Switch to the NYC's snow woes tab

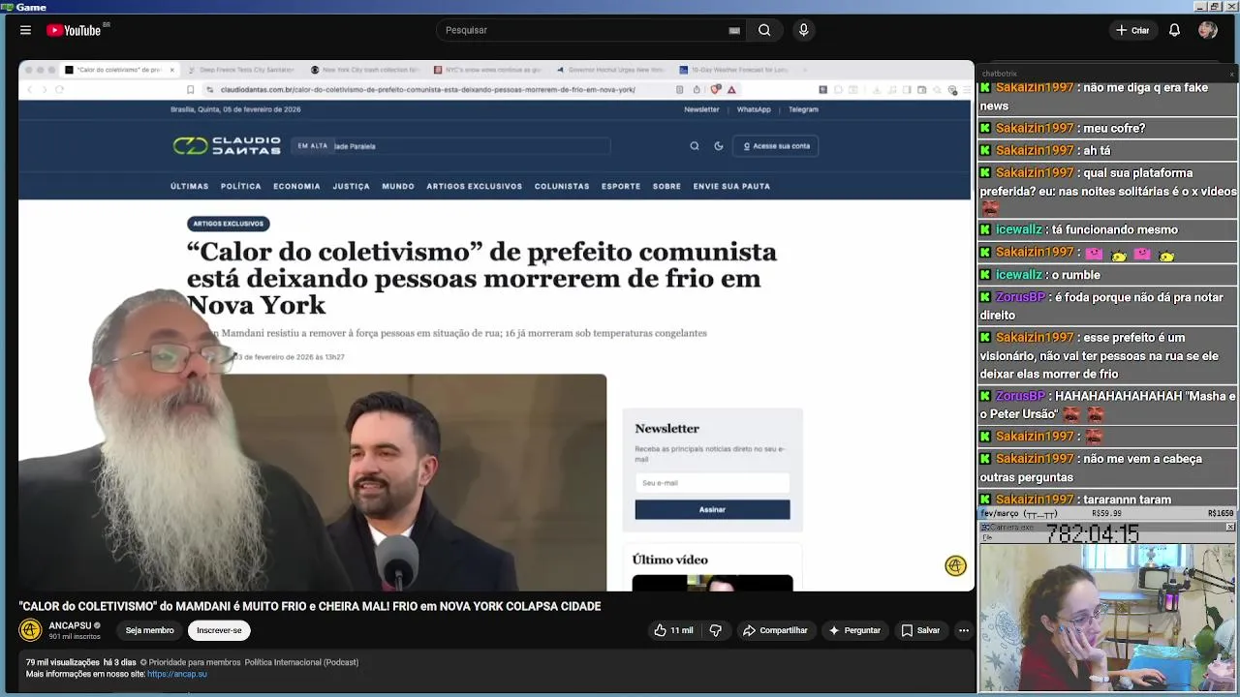pyautogui.click(x=487, y=70)
